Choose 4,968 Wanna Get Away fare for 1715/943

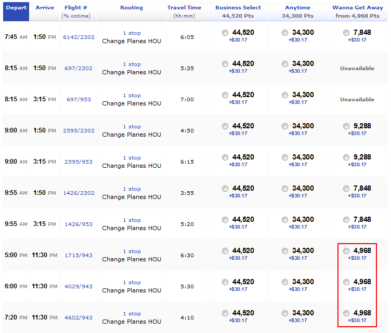346,251
